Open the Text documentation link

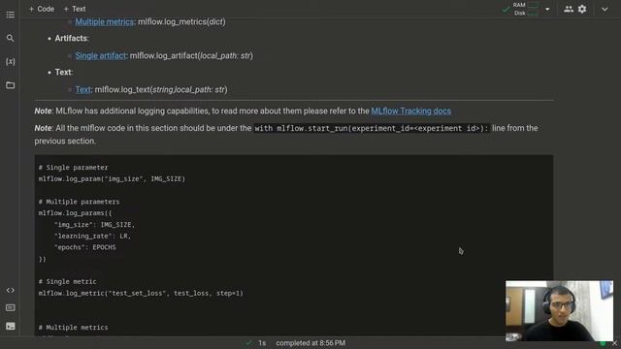[82, 90]
